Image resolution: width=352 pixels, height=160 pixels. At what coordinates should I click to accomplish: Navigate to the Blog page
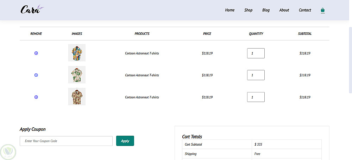pyautogui.click(x=266, y=10)
